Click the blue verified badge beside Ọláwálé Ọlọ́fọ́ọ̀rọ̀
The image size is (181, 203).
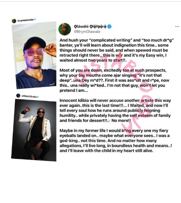[109, 27]
